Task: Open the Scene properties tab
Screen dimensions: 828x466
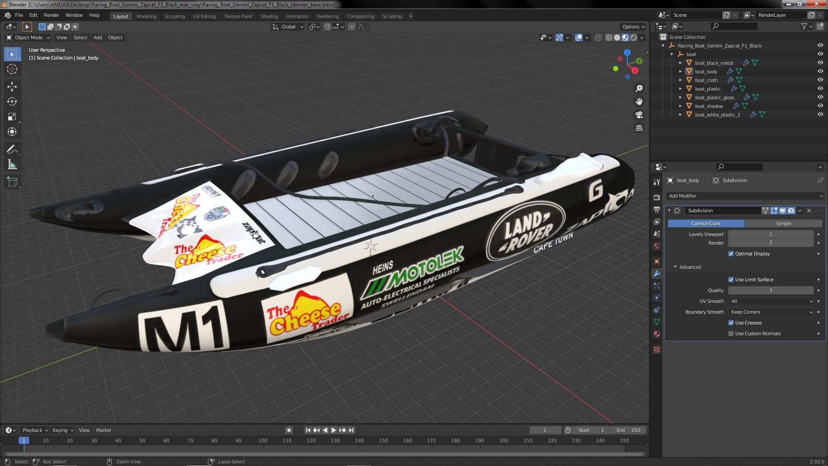Action: pyautogui.click(x=657, y=234)
